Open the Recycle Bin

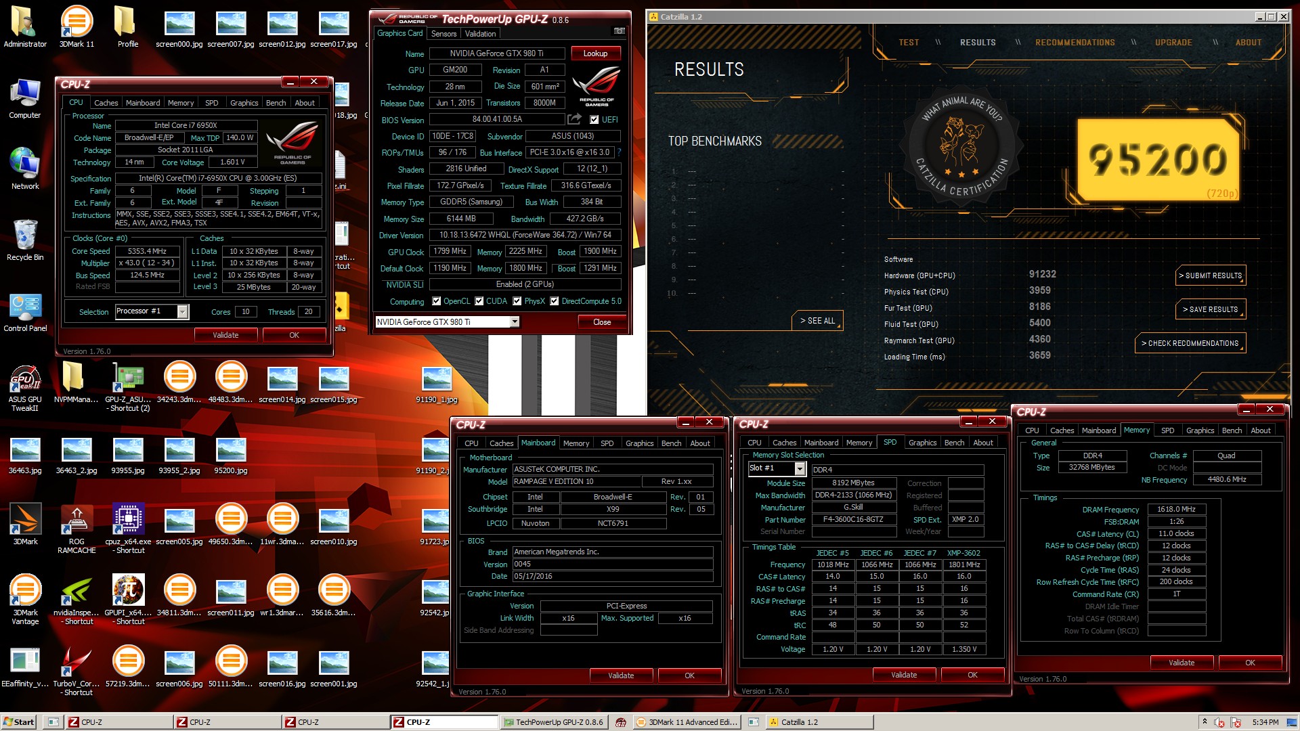coord(25,240)
